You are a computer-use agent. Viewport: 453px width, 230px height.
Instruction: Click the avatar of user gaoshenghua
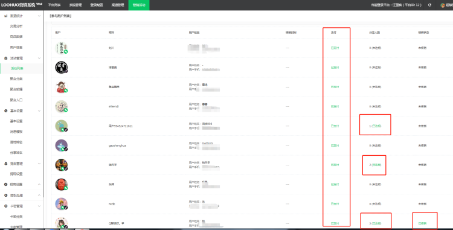61,145
